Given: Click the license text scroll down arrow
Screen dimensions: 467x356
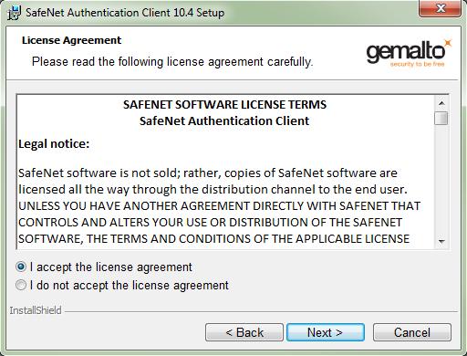Looking at the screenshot, I should [x=441, y=242].
